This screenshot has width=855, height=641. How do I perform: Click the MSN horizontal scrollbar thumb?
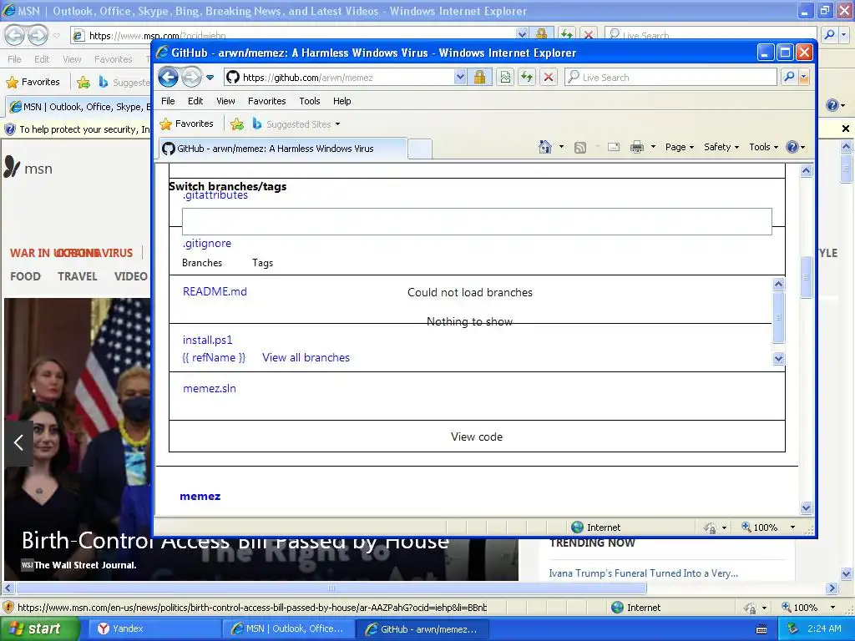[331, 588]
